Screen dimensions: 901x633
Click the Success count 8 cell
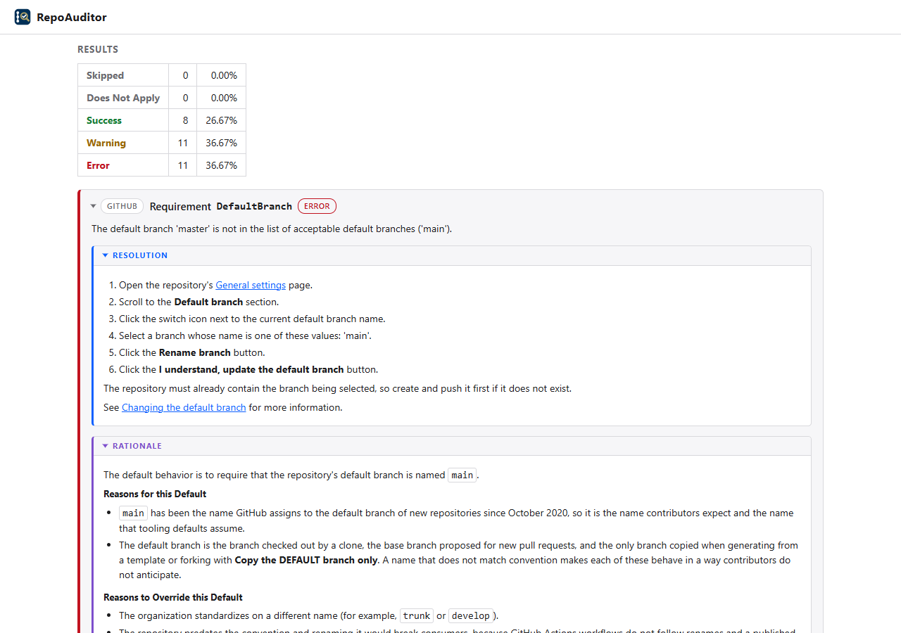182,120
